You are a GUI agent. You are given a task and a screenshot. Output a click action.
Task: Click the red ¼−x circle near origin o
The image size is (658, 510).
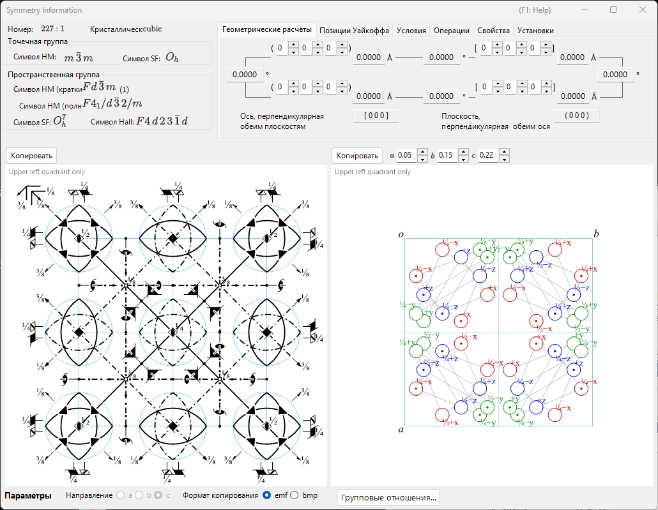(x=442, y=249)
